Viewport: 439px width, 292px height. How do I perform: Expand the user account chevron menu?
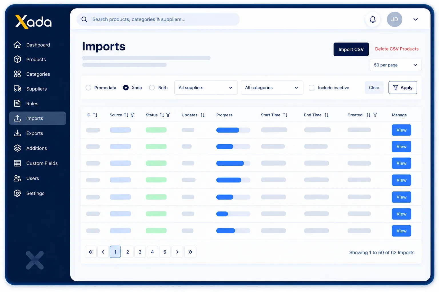[416, 19]
